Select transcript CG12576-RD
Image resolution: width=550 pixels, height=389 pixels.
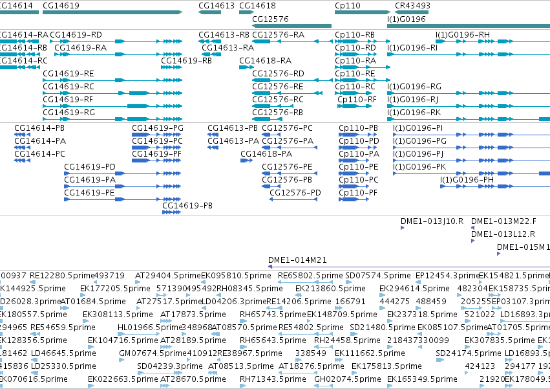tap(278, 74)
